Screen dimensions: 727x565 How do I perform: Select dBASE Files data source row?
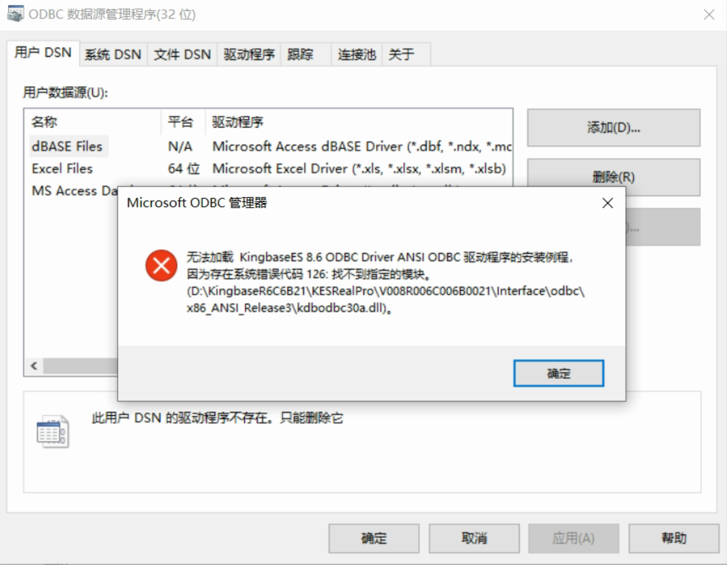(268, 146)
